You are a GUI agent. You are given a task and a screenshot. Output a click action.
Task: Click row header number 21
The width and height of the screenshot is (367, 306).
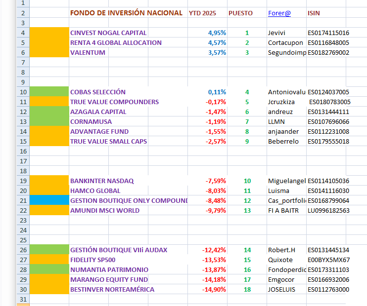[23, 200]
